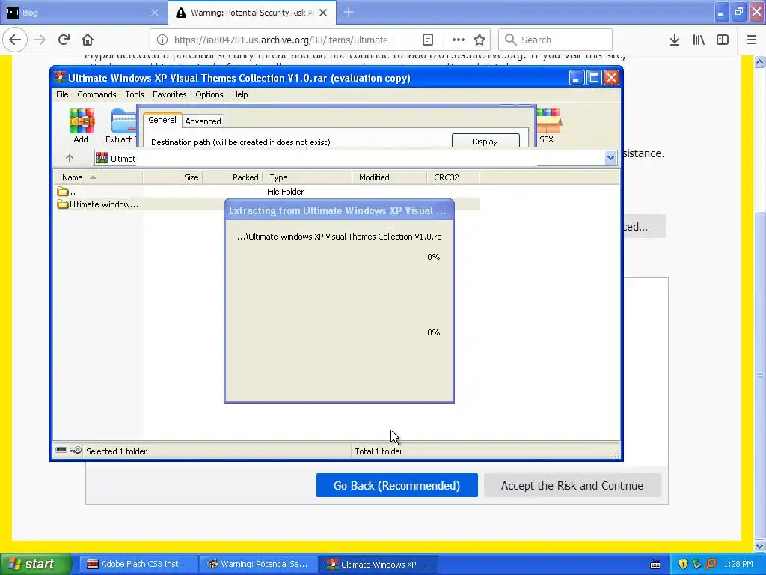Viewport: 766px width, 575px height.
Task: Click the "Total 1 folder" status text
Action: pyautogui.click(x=379, y=451)
